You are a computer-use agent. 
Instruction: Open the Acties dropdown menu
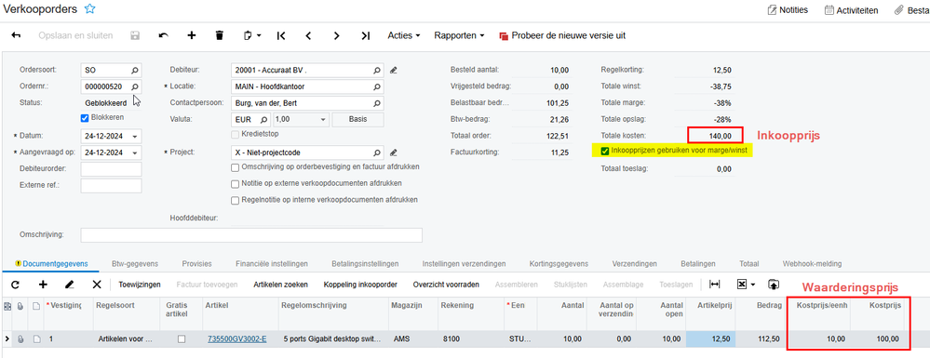tap(404, 35)
